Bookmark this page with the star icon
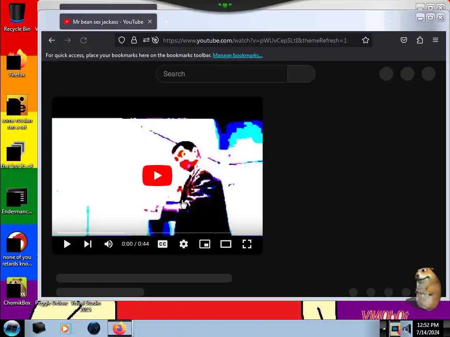 (x=365, y=40)
